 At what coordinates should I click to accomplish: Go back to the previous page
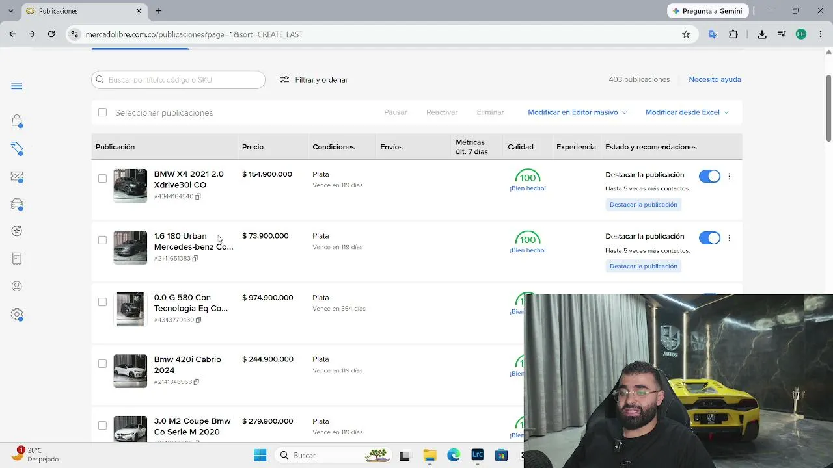coord(12,34)
